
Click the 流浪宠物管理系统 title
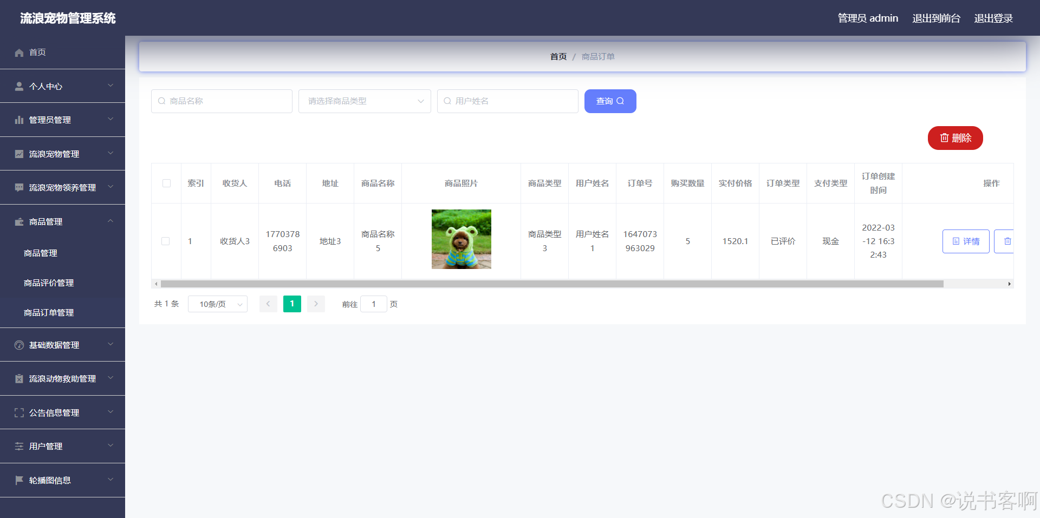point(68,18)
